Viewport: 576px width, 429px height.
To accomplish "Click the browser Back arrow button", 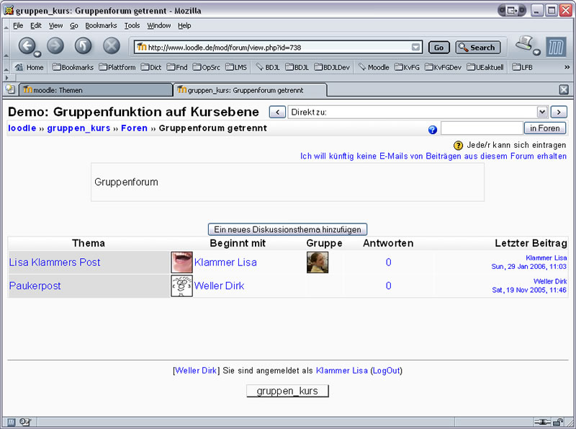I will 27,47.
